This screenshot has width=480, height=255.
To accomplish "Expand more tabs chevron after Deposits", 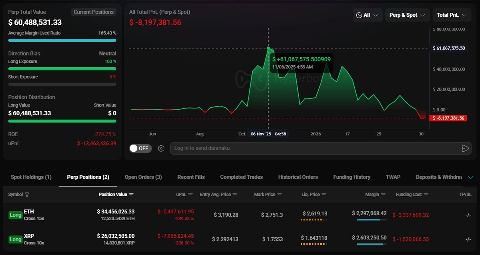I will click(470, 177).
